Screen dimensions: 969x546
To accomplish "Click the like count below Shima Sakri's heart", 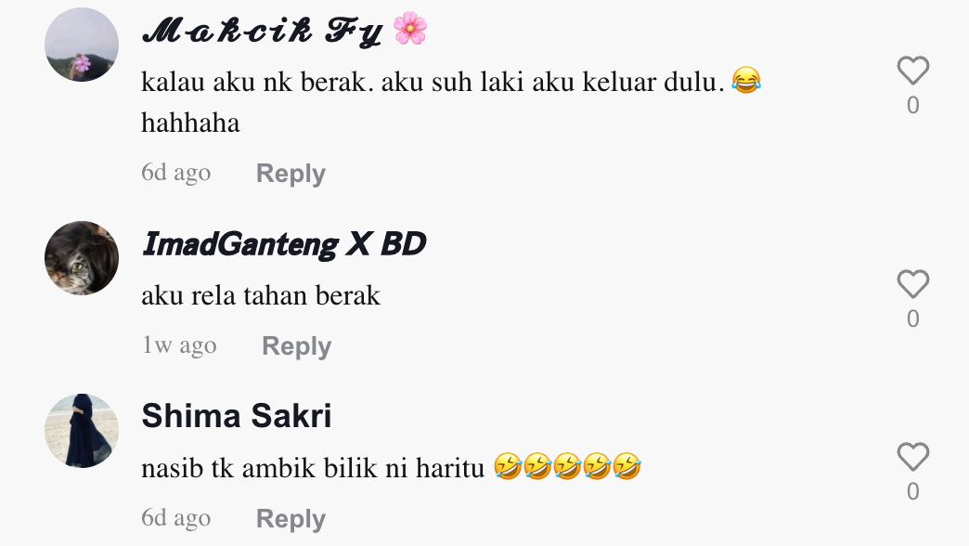I will coord(912,491).
